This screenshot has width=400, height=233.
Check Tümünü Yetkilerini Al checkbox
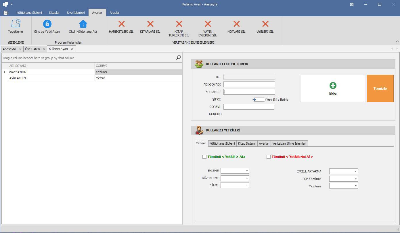point(269,157)
